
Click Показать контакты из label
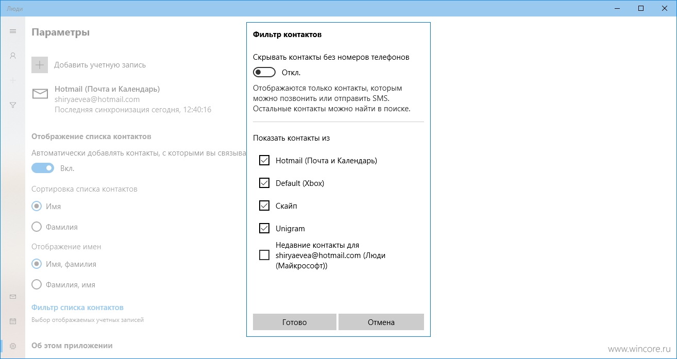pos(291,138)
